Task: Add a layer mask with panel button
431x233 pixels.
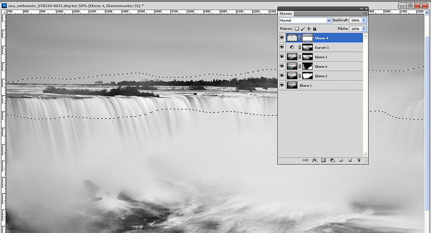Action: [324, 160]
